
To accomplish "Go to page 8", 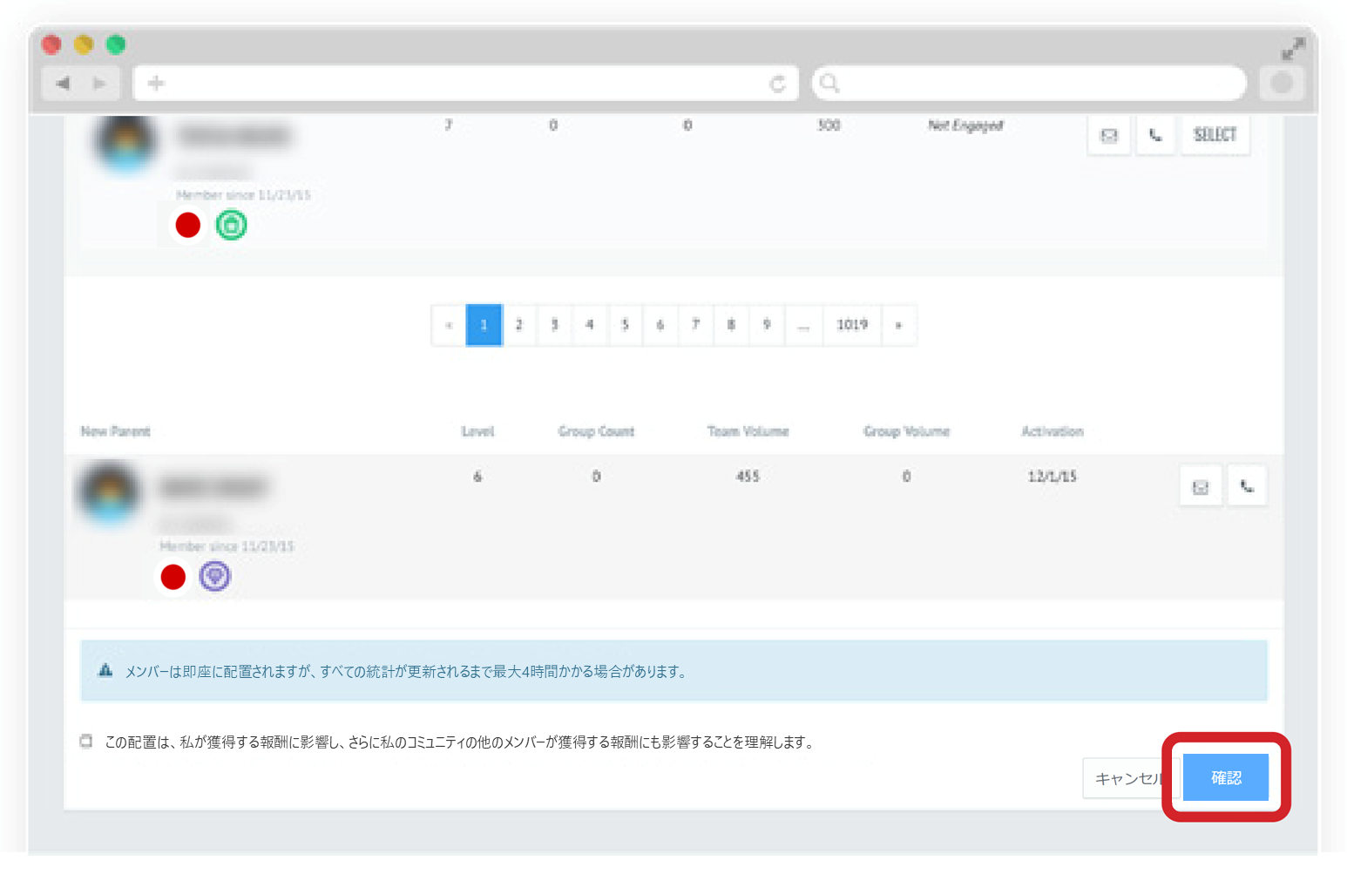I will (x=731, y=325).
